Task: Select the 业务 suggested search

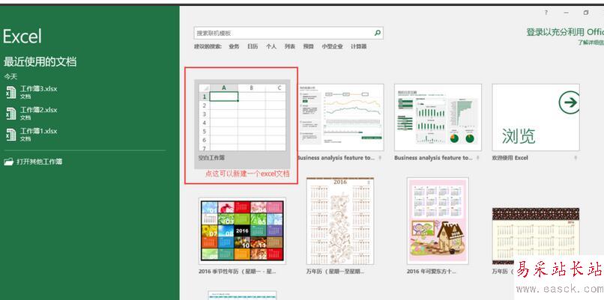Action: pyautogui.click(x=234, y=46)
